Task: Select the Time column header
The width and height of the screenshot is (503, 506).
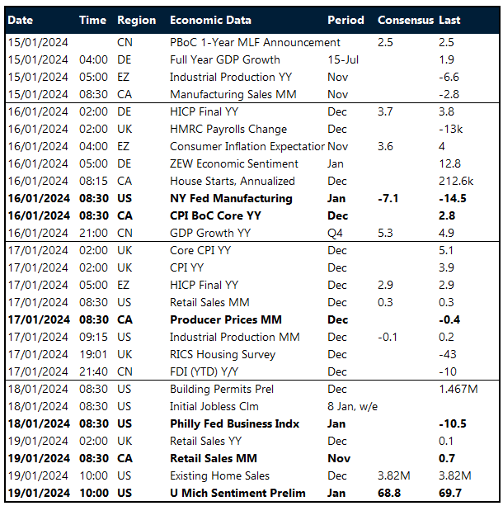Action: tap(92, 20)
